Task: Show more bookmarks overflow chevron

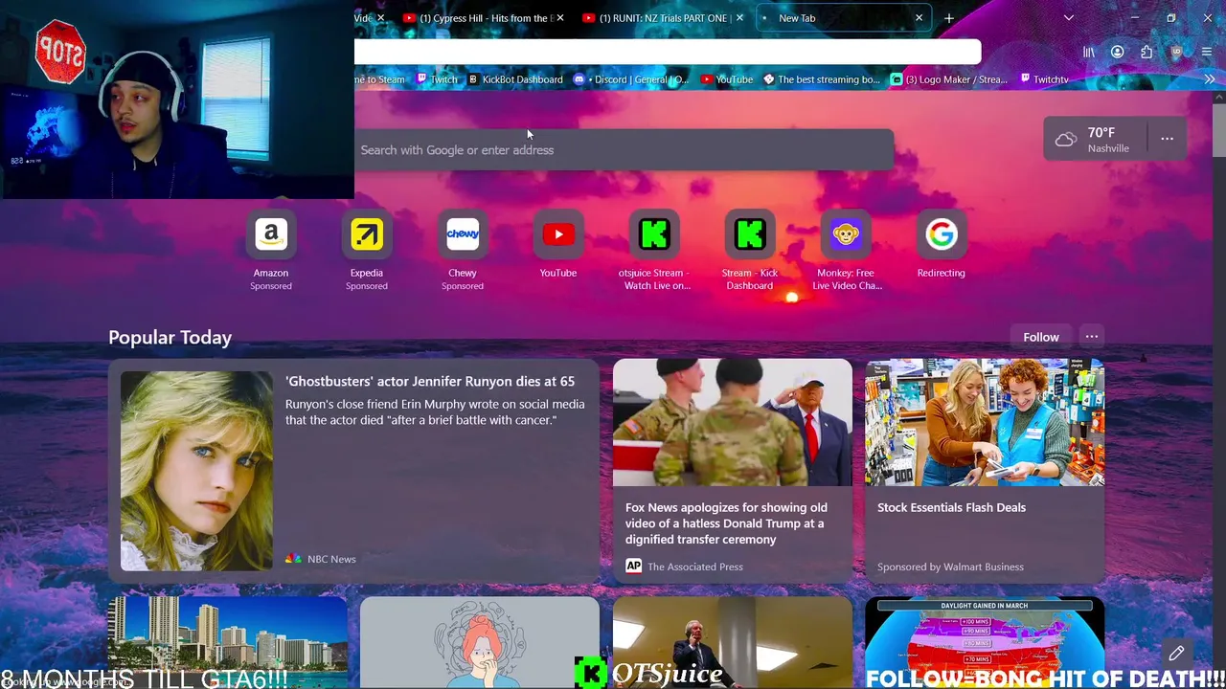Action: (1210, 79)
